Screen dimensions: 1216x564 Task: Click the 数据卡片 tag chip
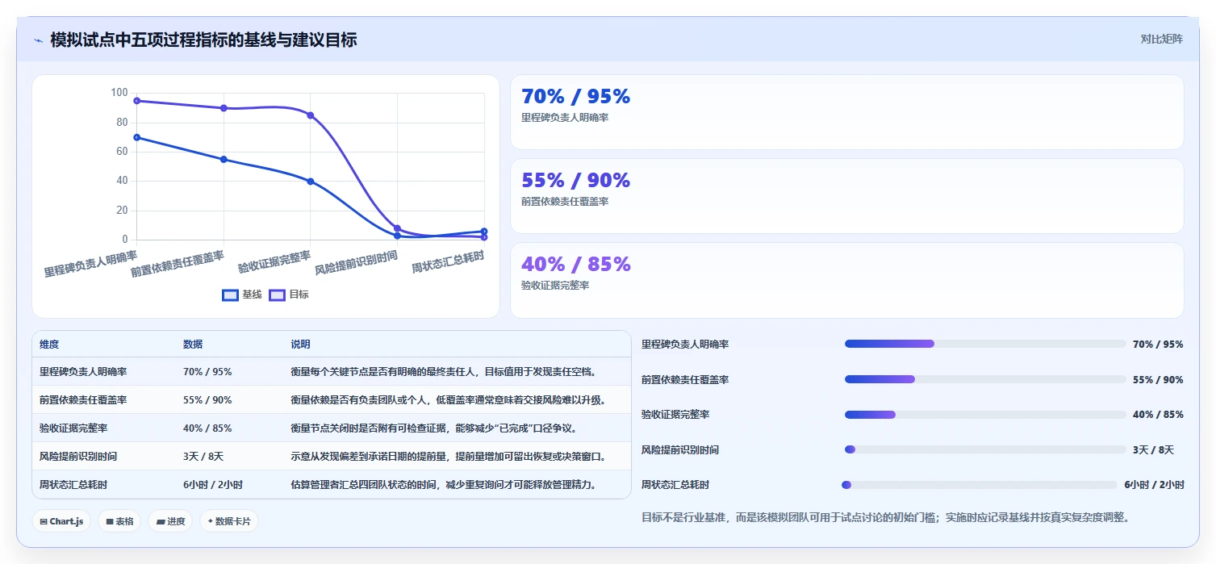[x=229, y=521]
